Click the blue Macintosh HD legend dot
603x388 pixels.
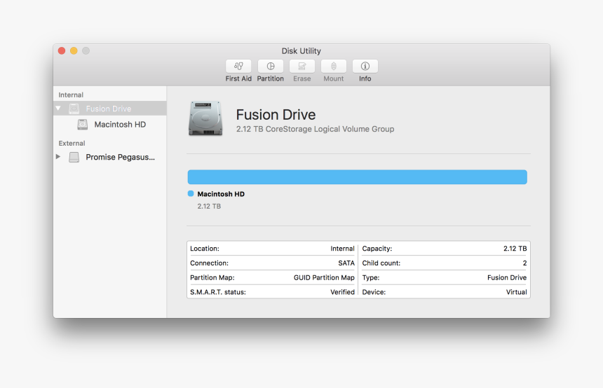[191, 193]
